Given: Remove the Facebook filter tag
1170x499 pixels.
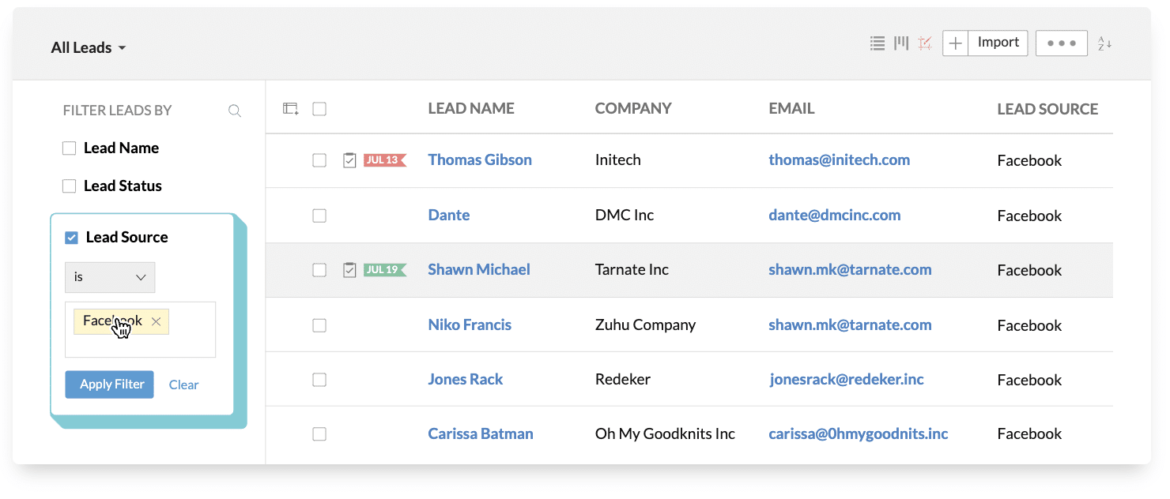Looking at the screenshot, I should tap(157, 321).
